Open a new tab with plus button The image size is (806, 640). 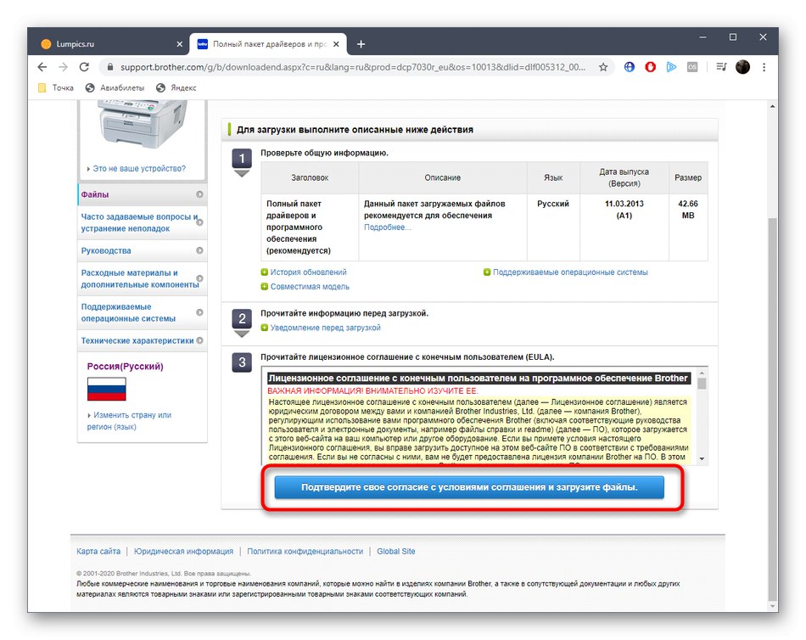click(361, 44)
